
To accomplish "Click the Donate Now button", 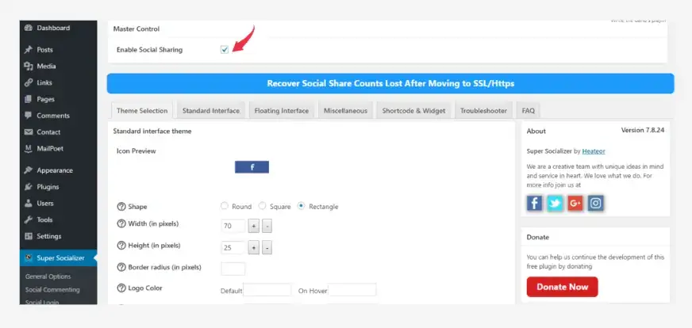I will (562, 287).
